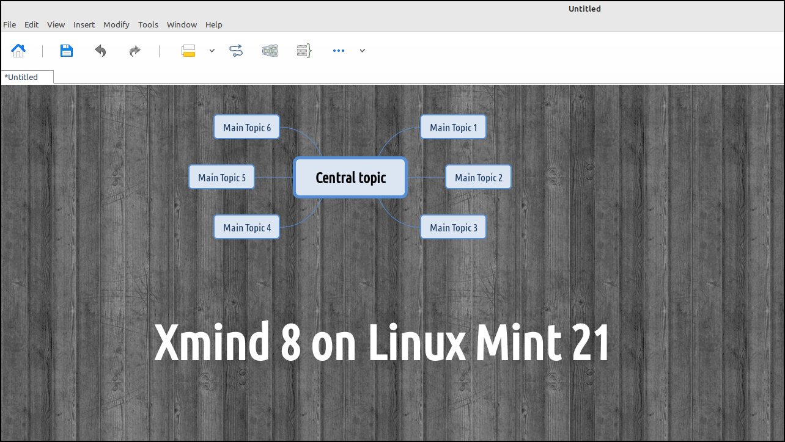Select the Main Topic 2 node
Viewport: 785px width, 442px height.
tap(478, 177)
